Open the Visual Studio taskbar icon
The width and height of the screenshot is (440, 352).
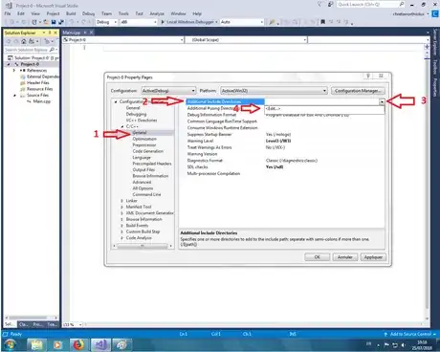point(100,345)
